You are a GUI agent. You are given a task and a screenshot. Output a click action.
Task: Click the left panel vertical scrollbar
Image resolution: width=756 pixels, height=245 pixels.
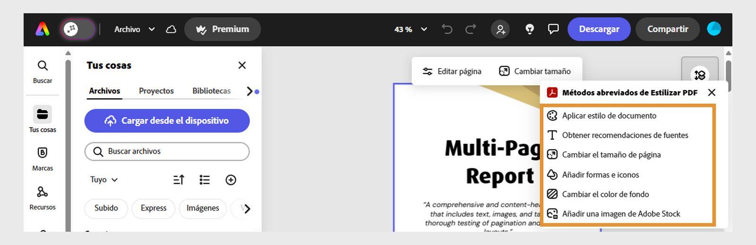coord(69,146)
